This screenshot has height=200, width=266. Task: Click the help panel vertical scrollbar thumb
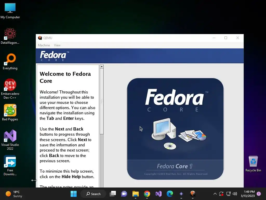pos(102,101)
